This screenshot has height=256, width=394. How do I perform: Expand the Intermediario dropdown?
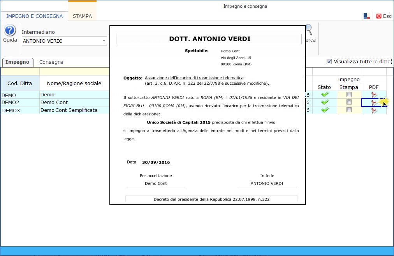104,41
